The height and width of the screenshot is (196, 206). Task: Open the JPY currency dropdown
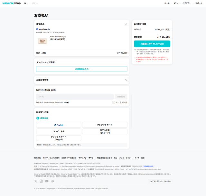pyautogui.click(x=35, y=3)
